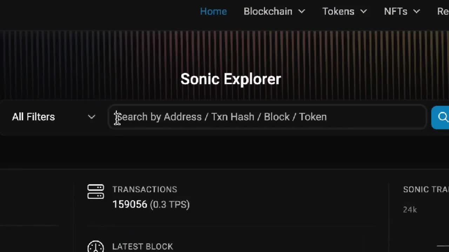Click the 24k Sonic transfers value
Screen dimensions: 449x252
[x=409, y=209]
